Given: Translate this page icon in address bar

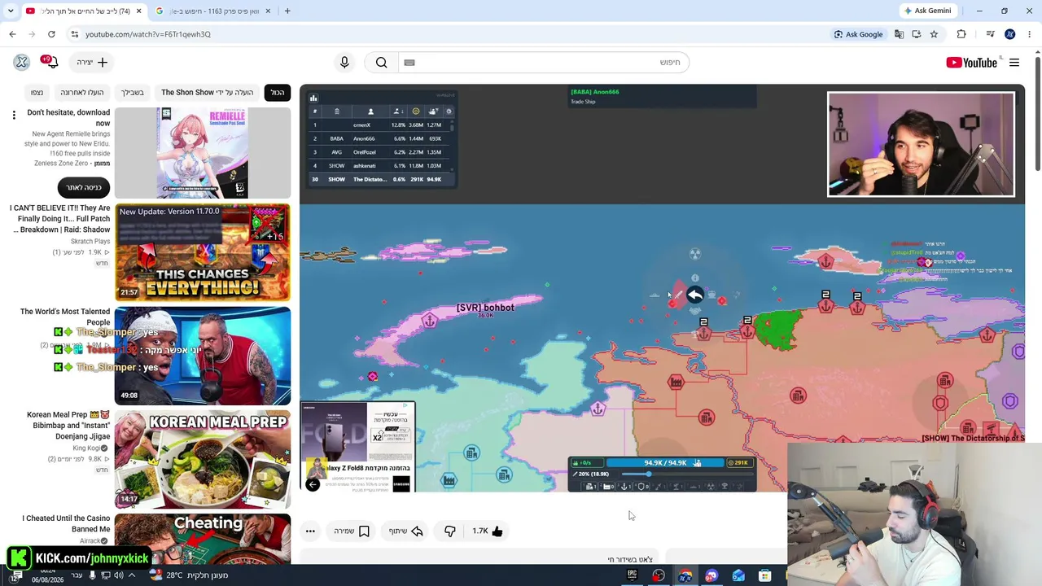Looking at the screenshot, I should point(899,34).
